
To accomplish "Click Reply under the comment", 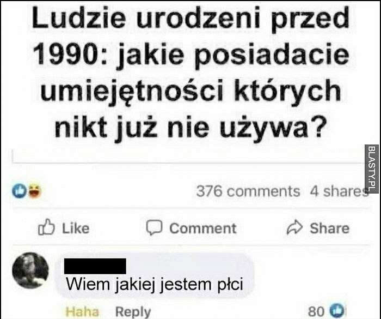I will 133,312.
